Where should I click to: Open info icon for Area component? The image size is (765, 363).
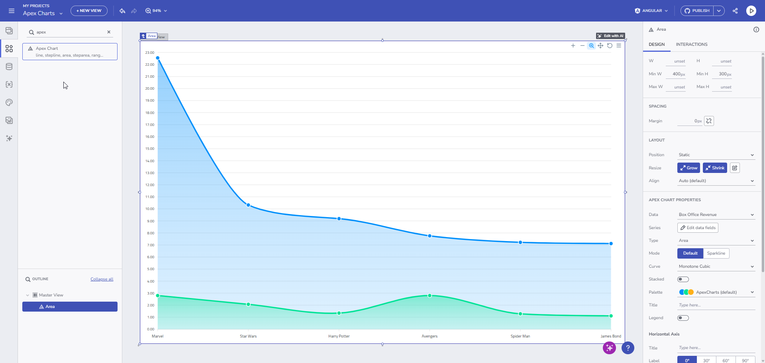coord(756,29)
